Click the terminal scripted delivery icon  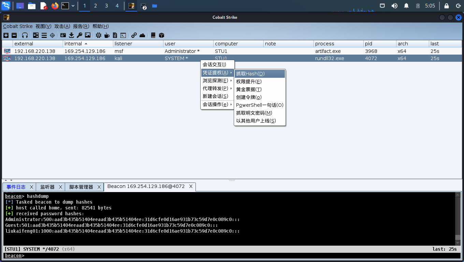pos(123,35)
